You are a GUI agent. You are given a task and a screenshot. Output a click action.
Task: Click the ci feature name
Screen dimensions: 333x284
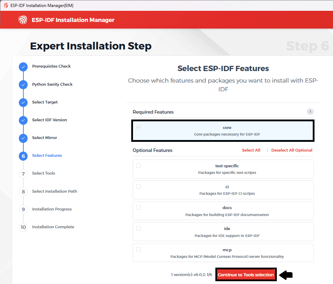click(x=227, y=187)
